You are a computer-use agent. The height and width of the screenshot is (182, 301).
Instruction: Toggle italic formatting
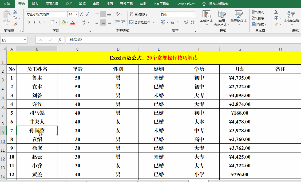(34, 22)
